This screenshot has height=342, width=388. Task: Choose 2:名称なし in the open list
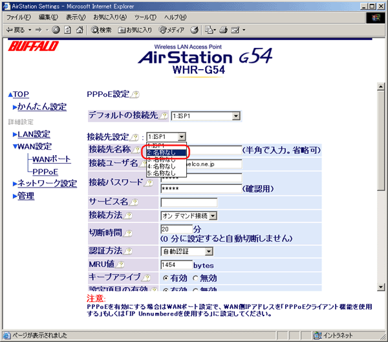pos(166,153)
